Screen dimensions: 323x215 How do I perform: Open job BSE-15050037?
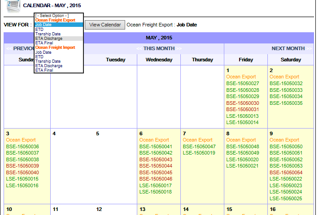click(x=22, y=153)
